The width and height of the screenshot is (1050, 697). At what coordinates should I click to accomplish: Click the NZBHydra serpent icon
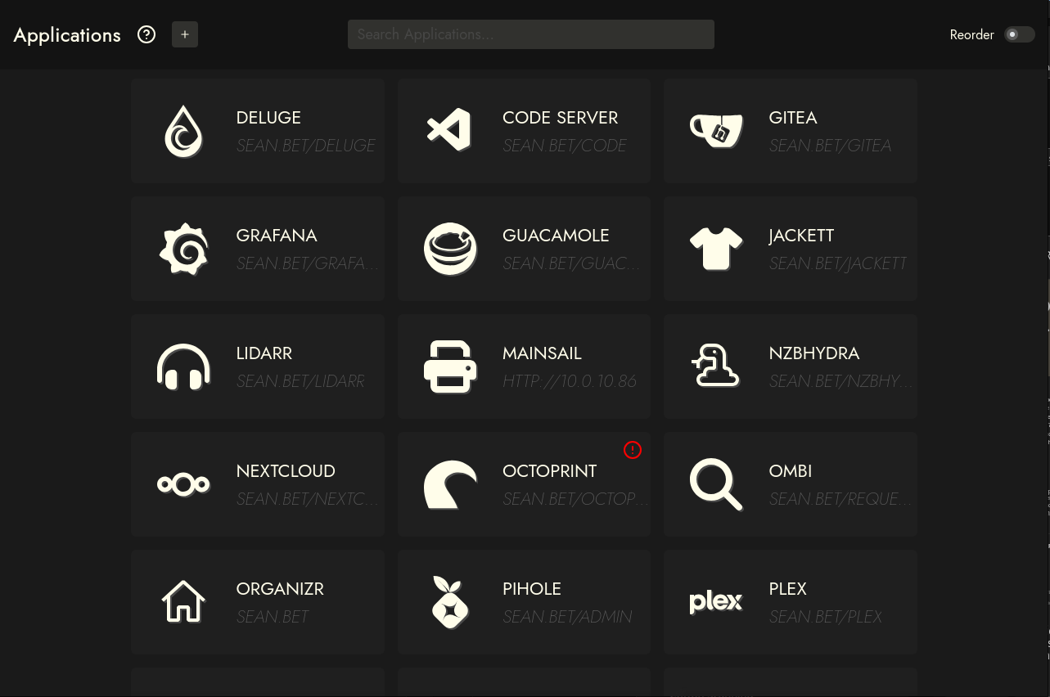(x=716, y=366)
